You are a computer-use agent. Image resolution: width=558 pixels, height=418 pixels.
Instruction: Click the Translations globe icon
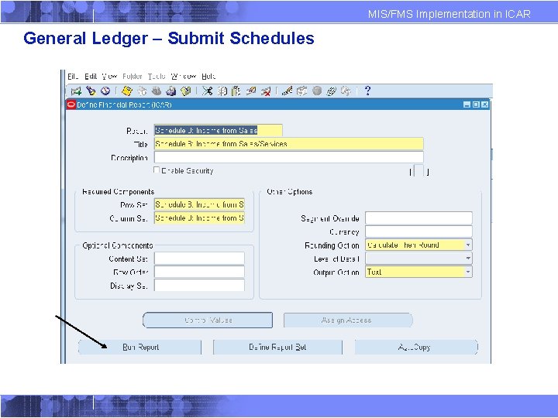click(x=317, y=91)
